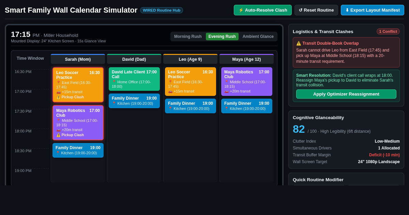Click warning icon beside Transit Double-Book Overlap
The width and height of the screenshot is (409, 215).
pyautogui.click(x=299, y=43)
